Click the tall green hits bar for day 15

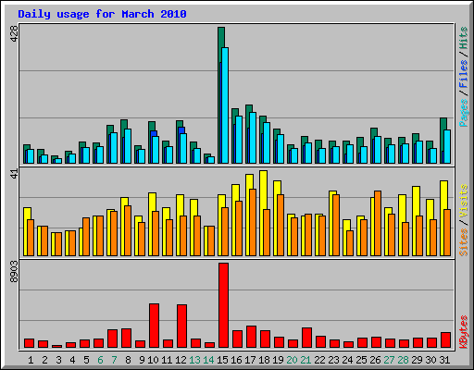click(221, 37)
